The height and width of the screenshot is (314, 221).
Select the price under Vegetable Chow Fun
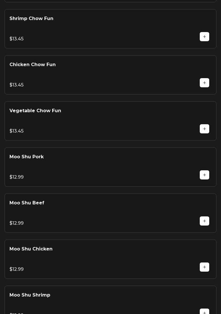click(17, 131)
